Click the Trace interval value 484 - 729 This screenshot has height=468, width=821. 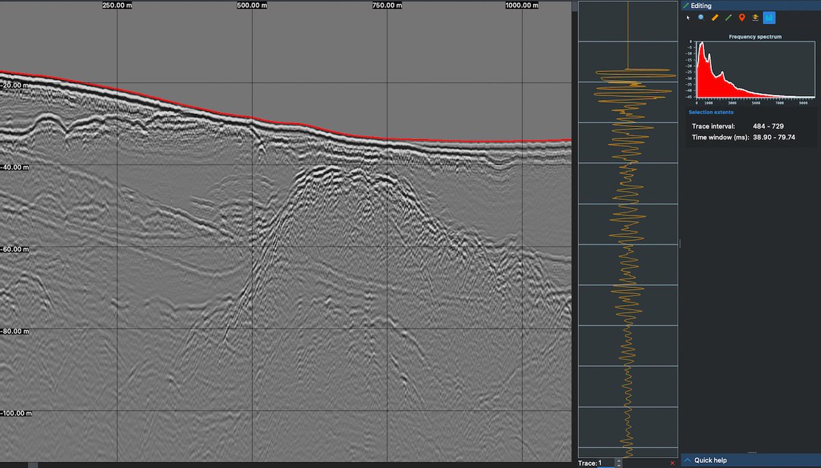click(768, 127)
